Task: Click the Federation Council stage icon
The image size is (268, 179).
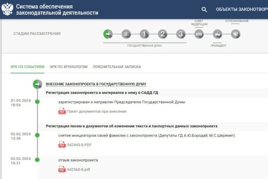Action: tap(199, 34)
